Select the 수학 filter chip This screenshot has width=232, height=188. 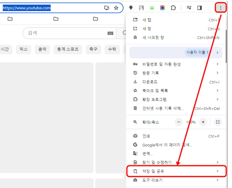pyautogui.click(x=112, y=49)
